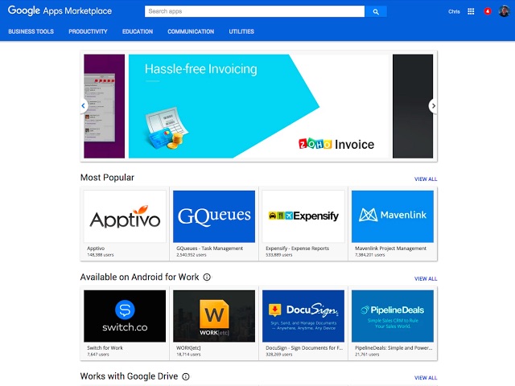The image size is (515, 386).
Task: Open the red notifications badge
Action: point(487,11)
